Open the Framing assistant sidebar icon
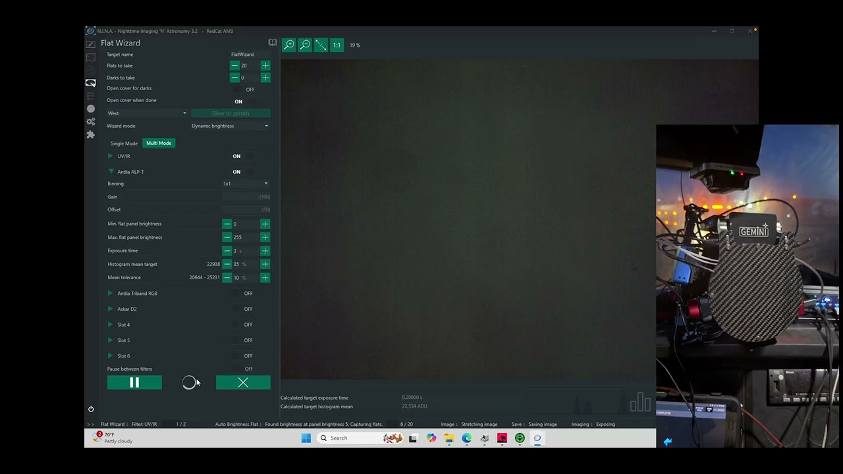This screenshot has width=843, height=474. 91,70
